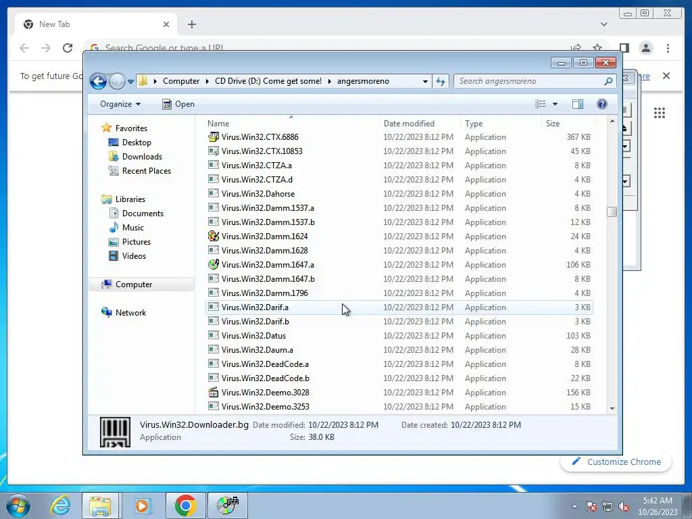
Task: Click Chrome's bookmark star icon
Action: pyautogui.click(x=597, y=48)
